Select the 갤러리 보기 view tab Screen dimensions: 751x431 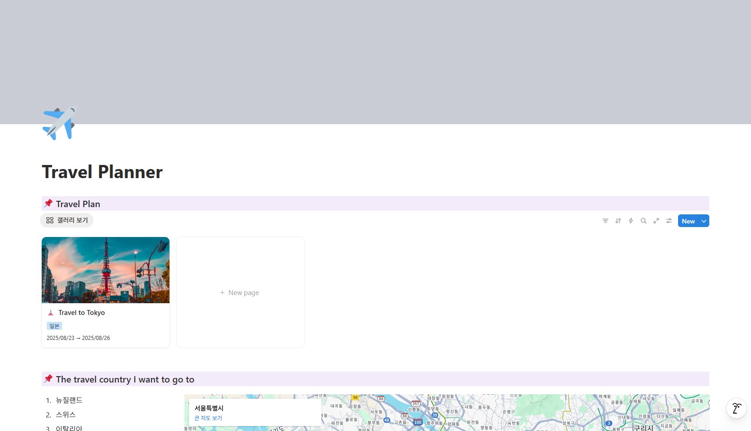coord(67,220)
